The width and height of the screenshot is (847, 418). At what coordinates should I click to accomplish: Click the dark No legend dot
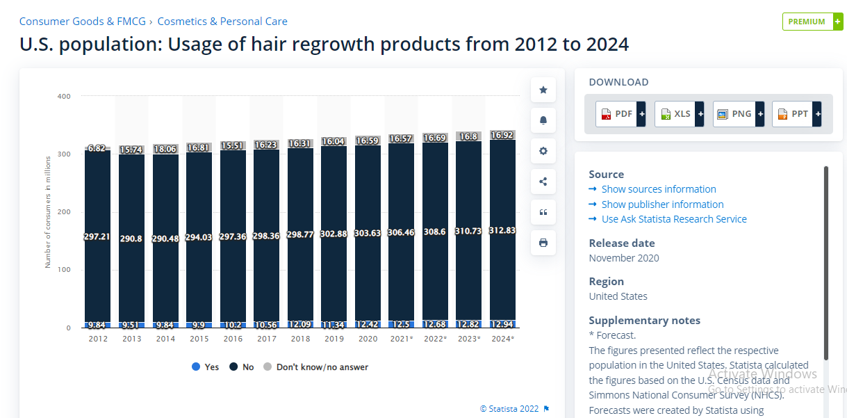point(233,367)
